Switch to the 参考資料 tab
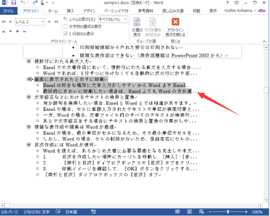 (145, 11)
